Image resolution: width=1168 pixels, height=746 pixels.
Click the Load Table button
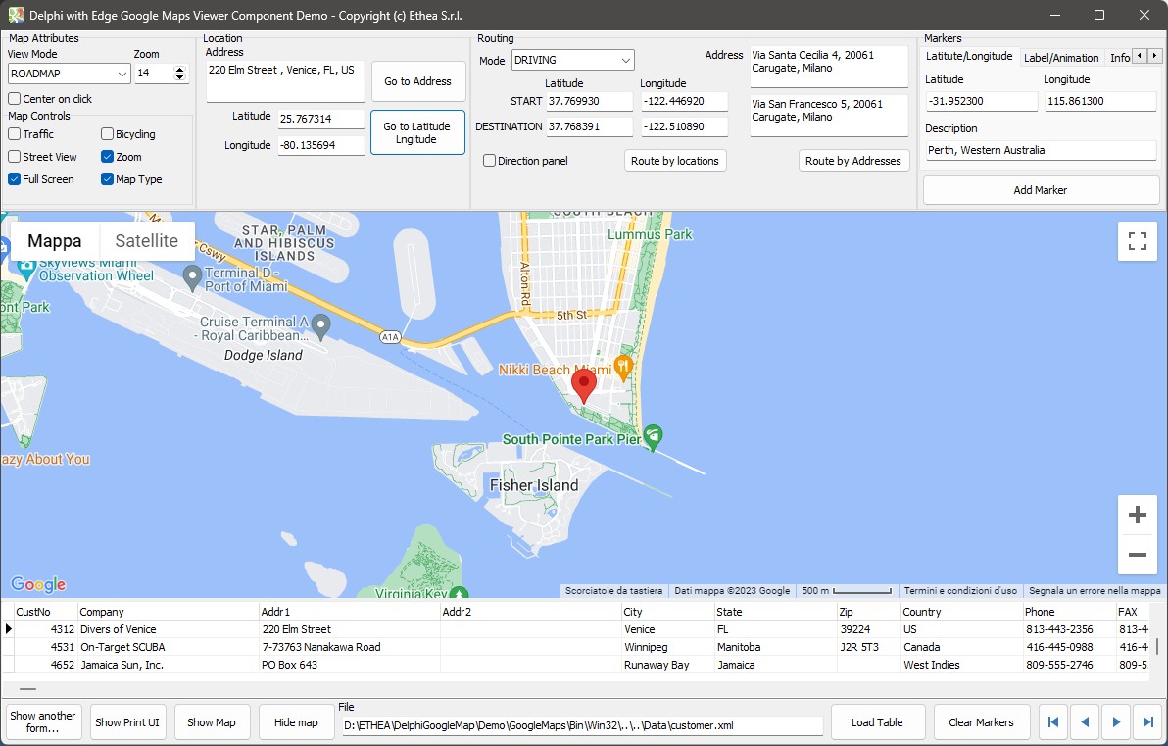(877, 722)
